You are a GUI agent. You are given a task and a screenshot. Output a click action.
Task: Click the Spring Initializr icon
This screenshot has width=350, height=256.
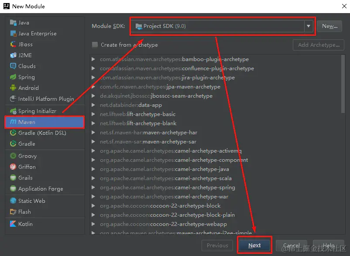pos(13,111)
